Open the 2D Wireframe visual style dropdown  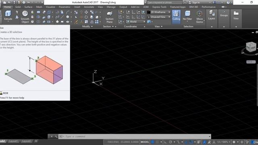pos(158,12)
